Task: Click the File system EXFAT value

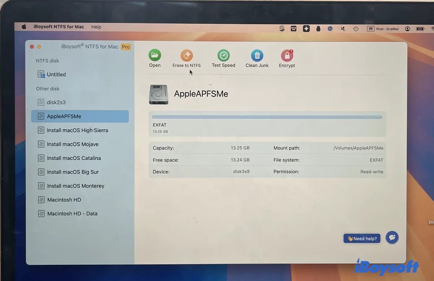Action: pyautogui.click(x=376, y=160)
